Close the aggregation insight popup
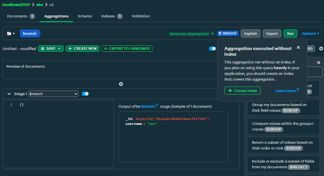 click(x=298, y=47)
